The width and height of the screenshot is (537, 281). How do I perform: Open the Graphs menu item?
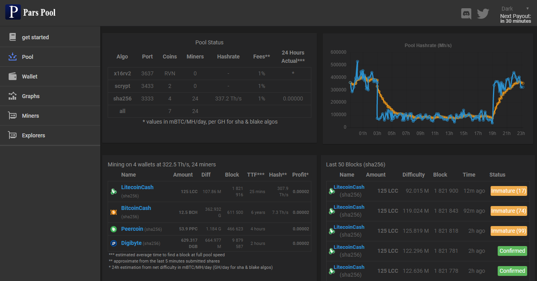click(50, 96)
